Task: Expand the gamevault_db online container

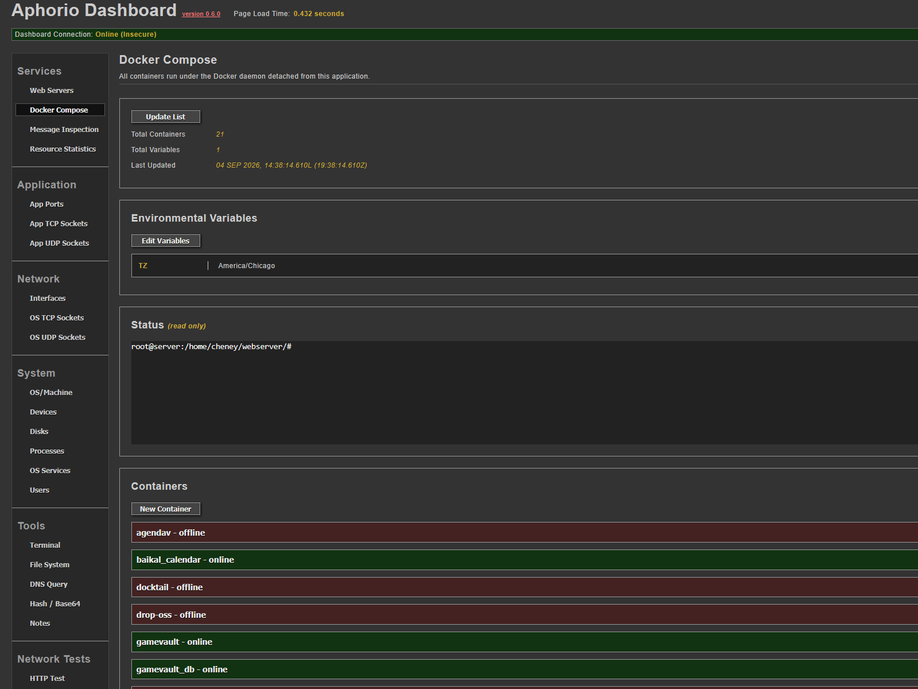Action: tap(524, 669)
